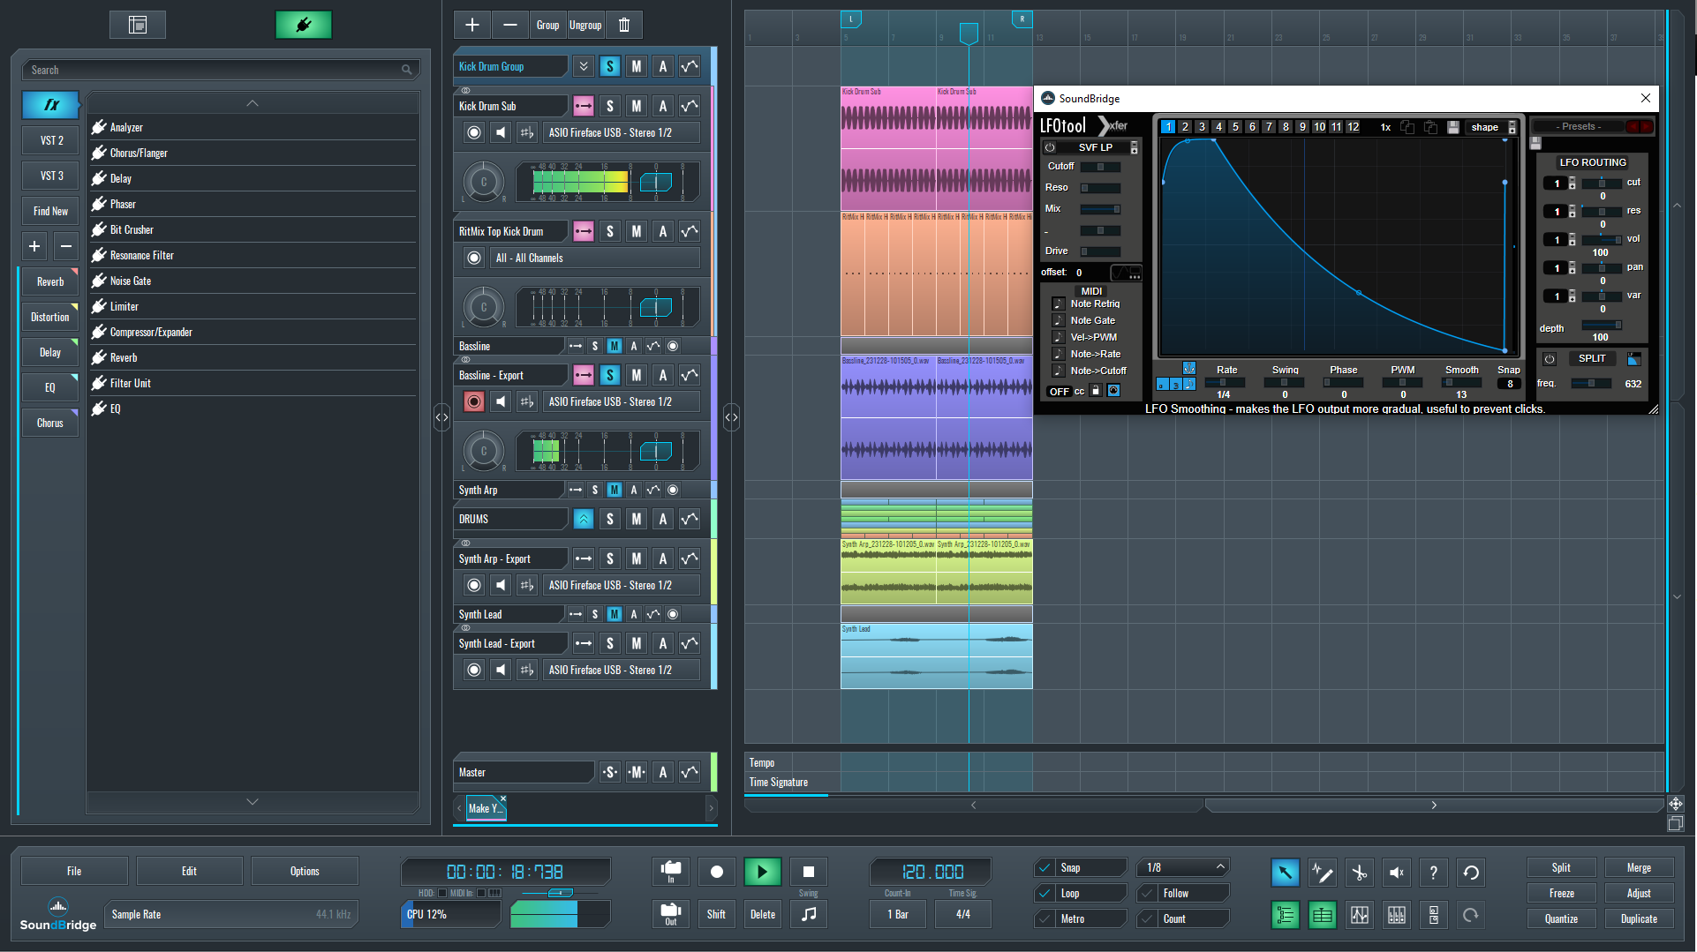Click the Group tracks button

547,25
